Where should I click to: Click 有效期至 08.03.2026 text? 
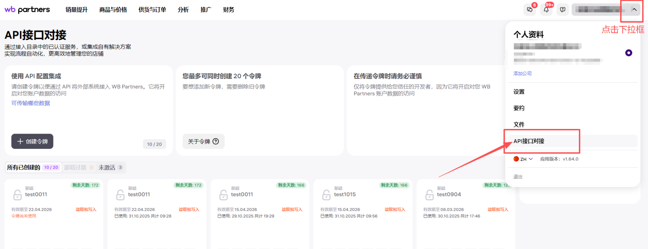pyautogui.click(x=444, y=210)
